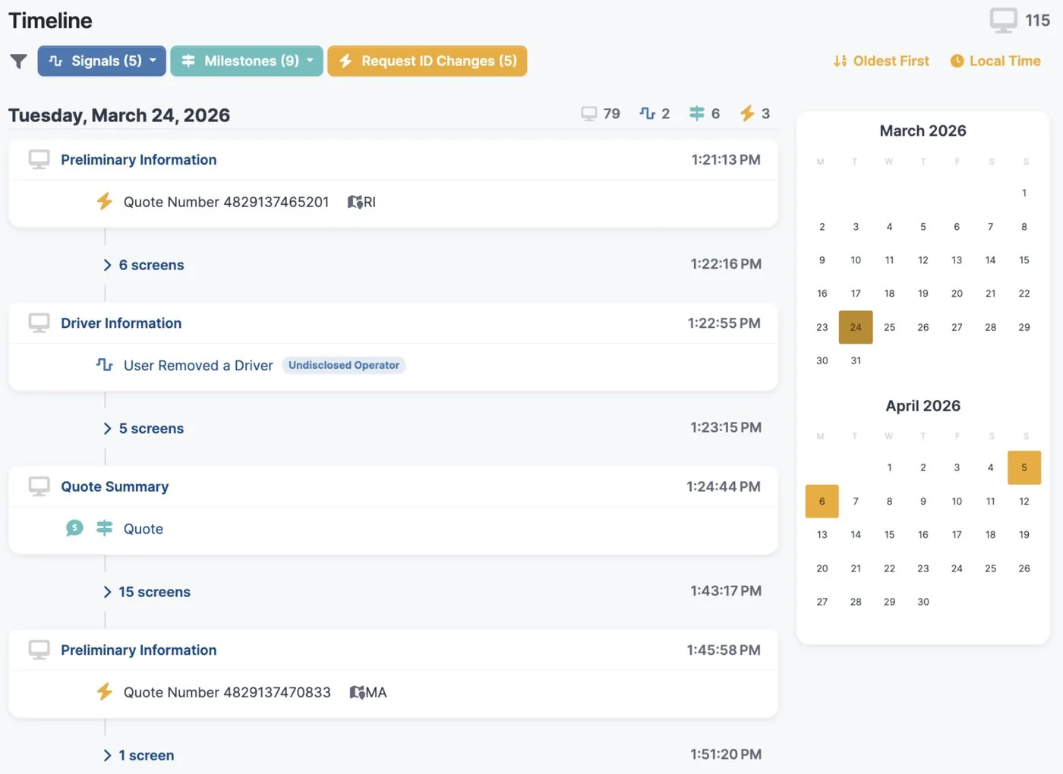Click the April 2026 calendar title
The height and width of the screenshot is (774, 1063).
tap(923, 406)
